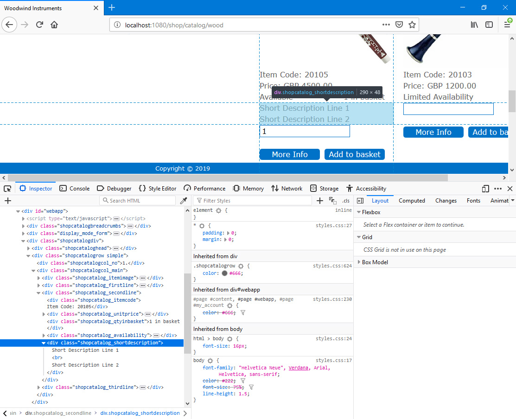
Task: Click More Info under item 20103
Action: coord(433,132)
